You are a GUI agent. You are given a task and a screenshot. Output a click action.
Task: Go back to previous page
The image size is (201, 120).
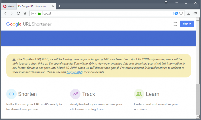[x=5, y=13]
